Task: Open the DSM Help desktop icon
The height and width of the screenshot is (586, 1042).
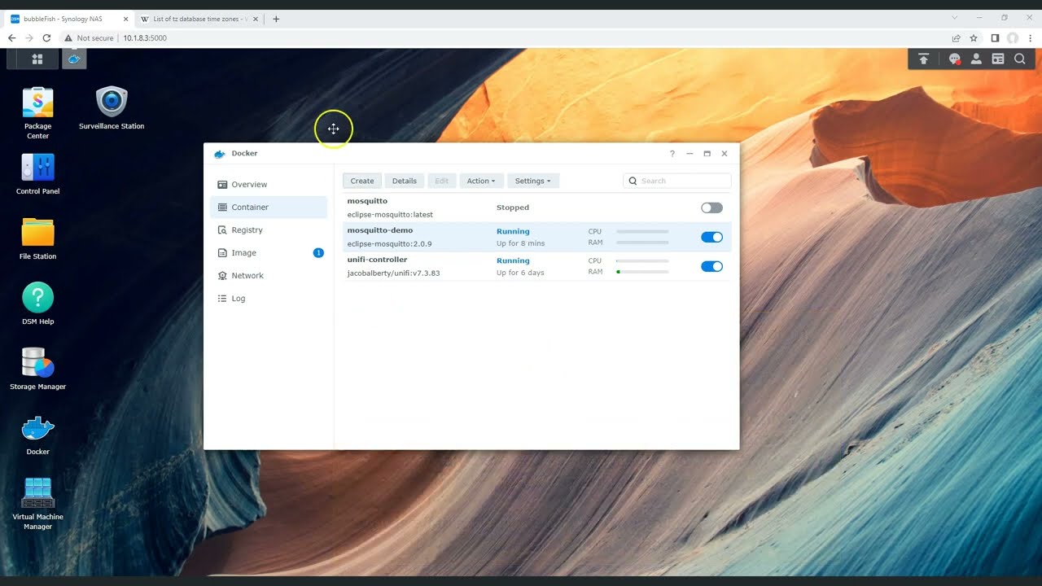Action: (x=37, y=304)
